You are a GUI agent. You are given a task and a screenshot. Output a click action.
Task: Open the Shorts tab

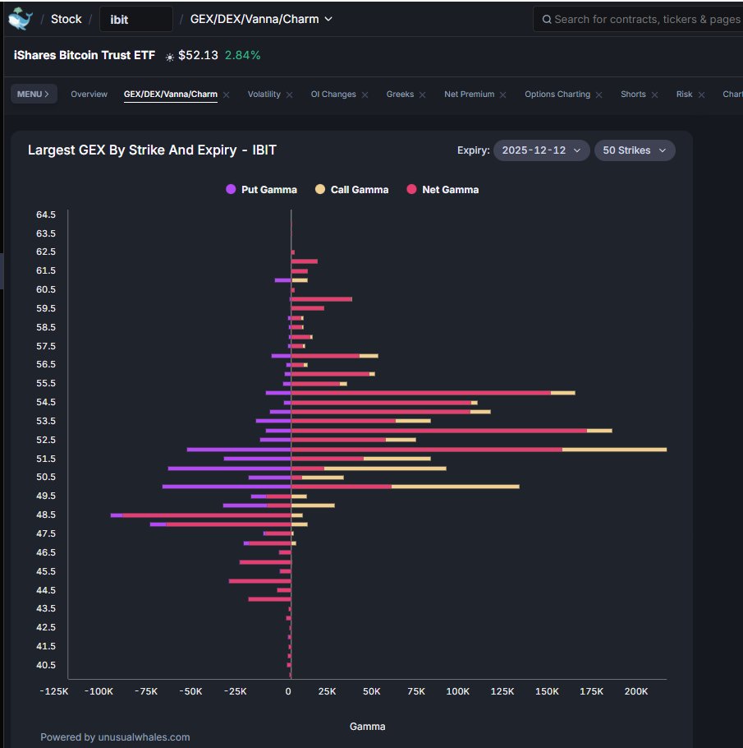click(633, 94)
